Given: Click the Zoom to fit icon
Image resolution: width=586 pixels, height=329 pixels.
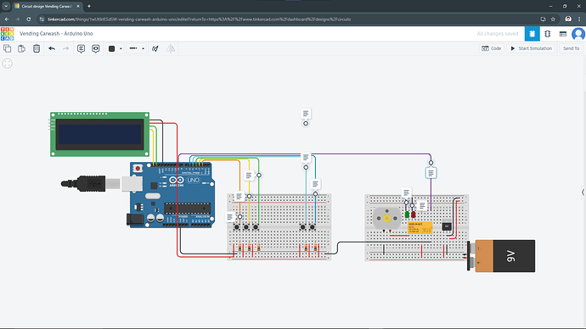Looking at the screenshot, I should click(x=7, y=64).
